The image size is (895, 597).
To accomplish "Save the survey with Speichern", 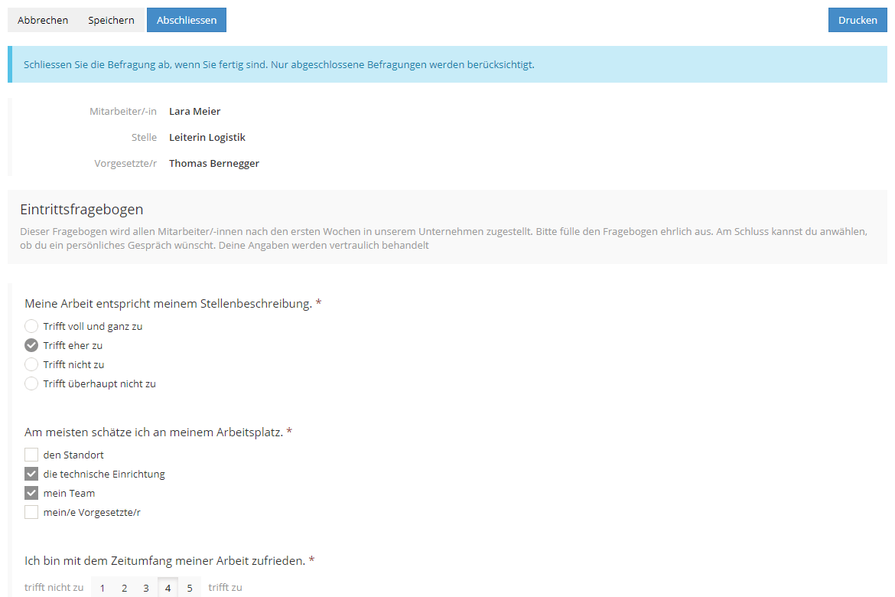I will point(111,20).
